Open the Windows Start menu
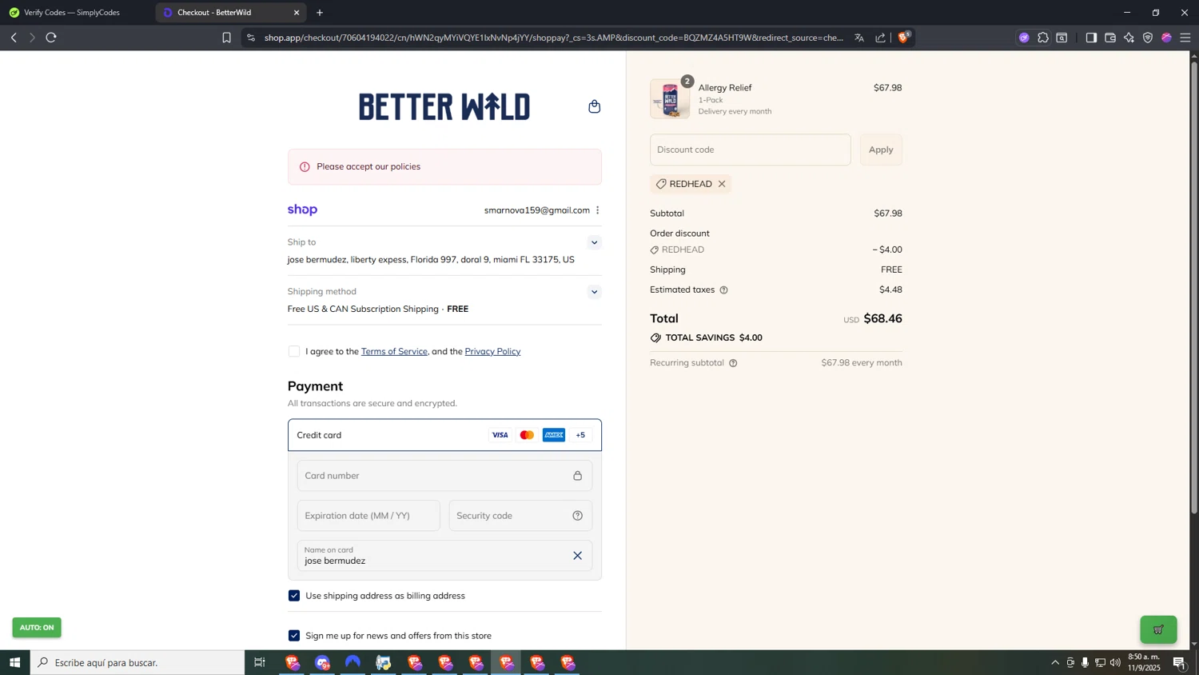The width and height of the screenshot is (1199, 675). tap(14, 662)
